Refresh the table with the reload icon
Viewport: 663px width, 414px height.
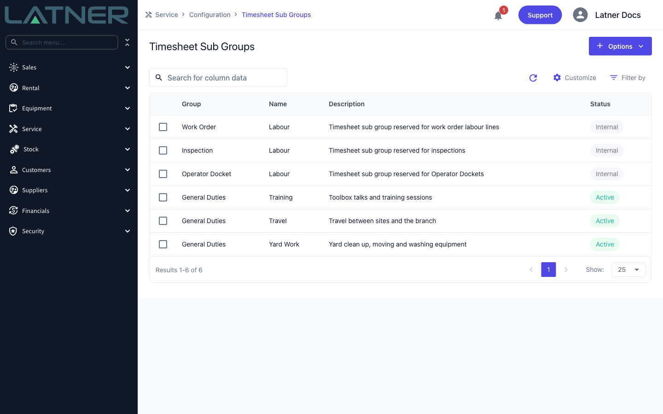click(x=533, y=78)
